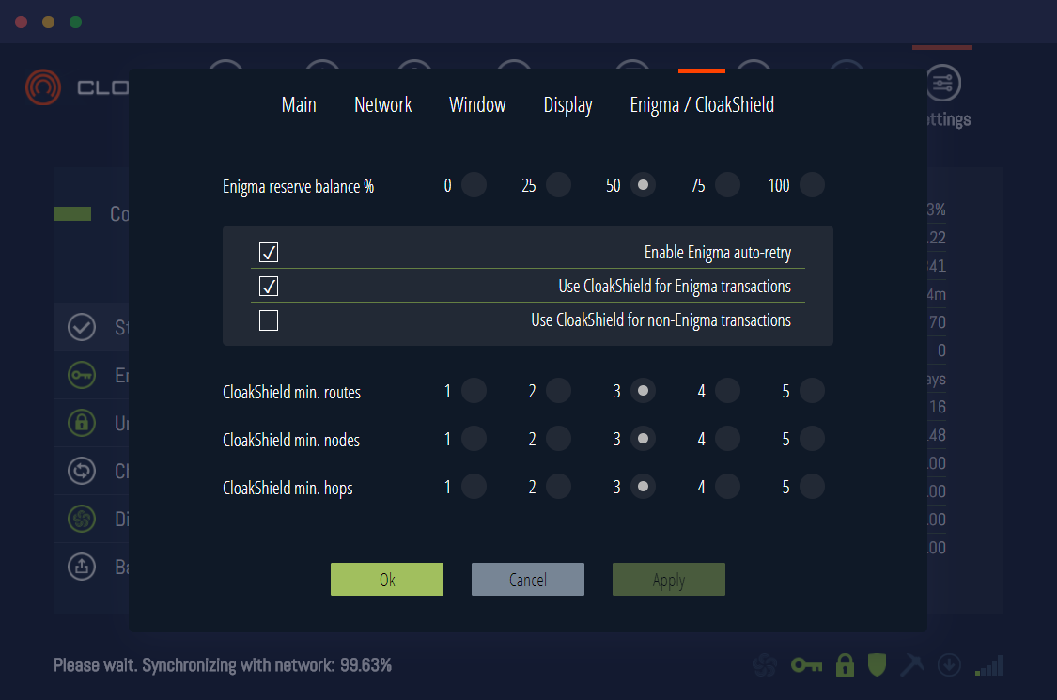Click the key icon in status bar

806,665
